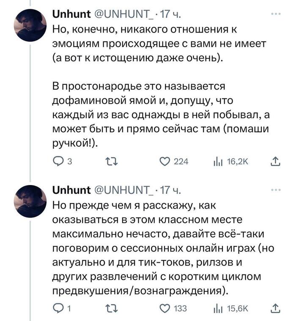
Task: Retweet the first Unhunt tweet
Action: (110, 162)
